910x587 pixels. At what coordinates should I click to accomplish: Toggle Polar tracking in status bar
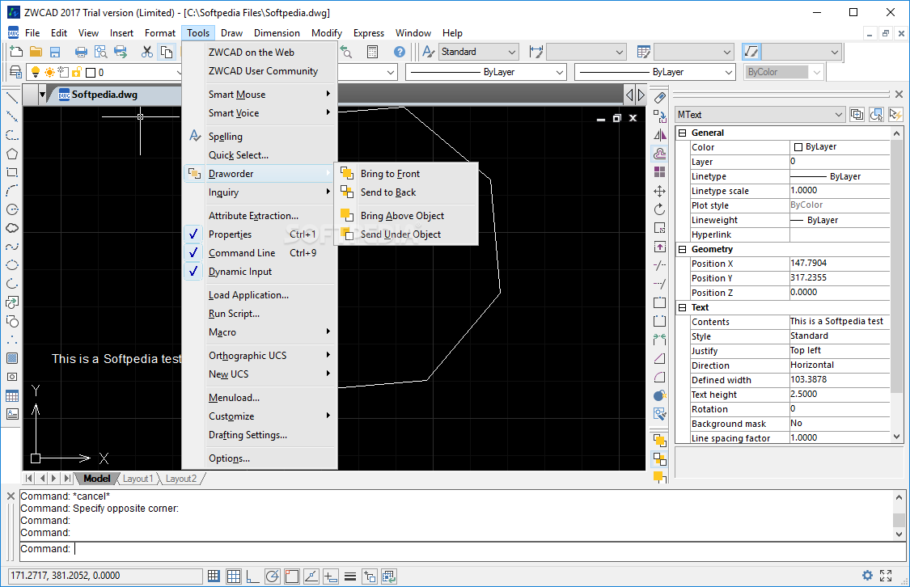point(272,576)
